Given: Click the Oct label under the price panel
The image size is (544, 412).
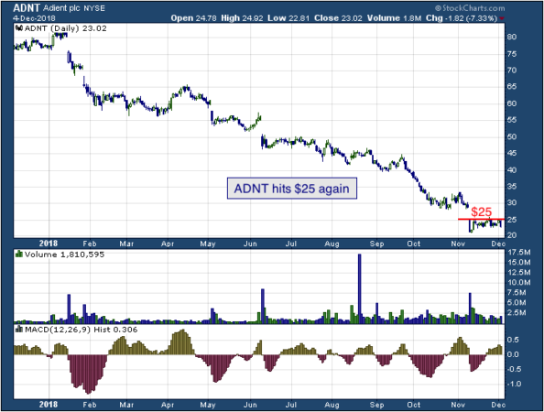Looking at the screenshot, I should [x=414, y=244].
